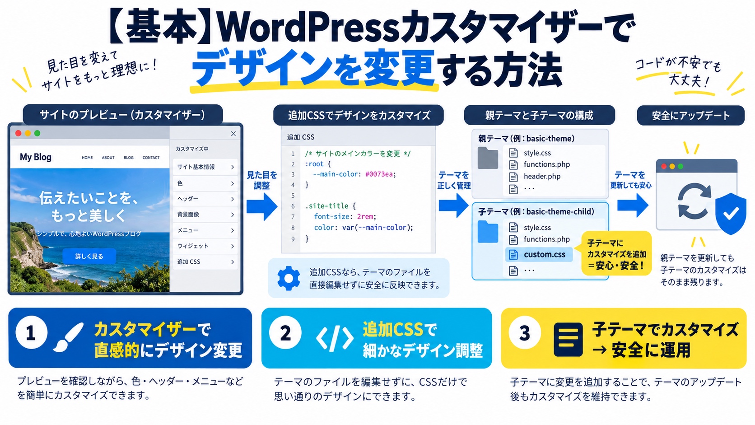The image size is (755, 425).
Task: Click the gray parent theme folder icon
Action: [488, 158]
